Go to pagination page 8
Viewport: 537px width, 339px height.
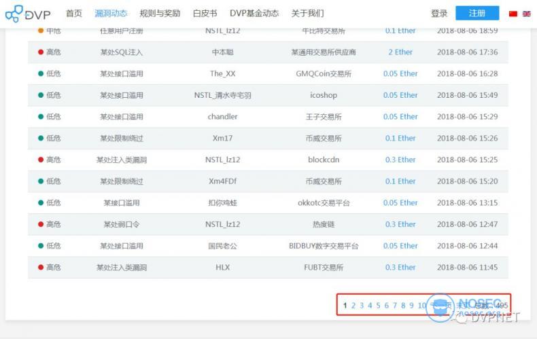point(403,306)
